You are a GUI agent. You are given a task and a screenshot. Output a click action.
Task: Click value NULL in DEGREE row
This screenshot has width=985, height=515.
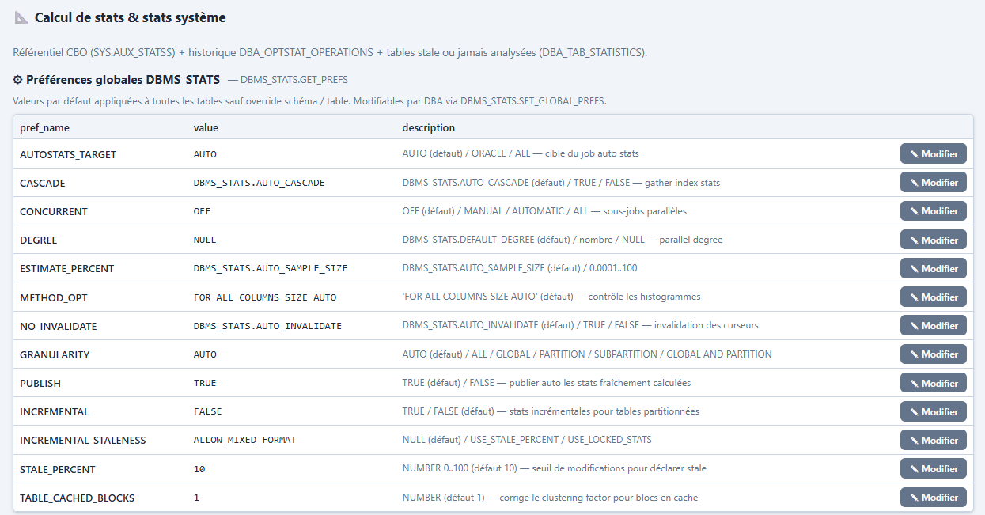(x=205, y=240)
